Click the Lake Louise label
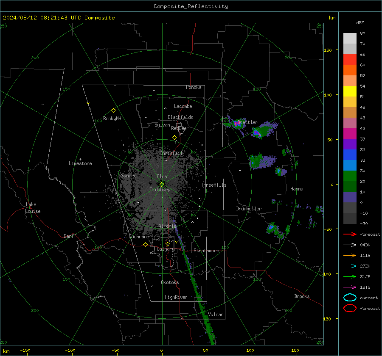382x356 pixels. click(x=33, y=208)
